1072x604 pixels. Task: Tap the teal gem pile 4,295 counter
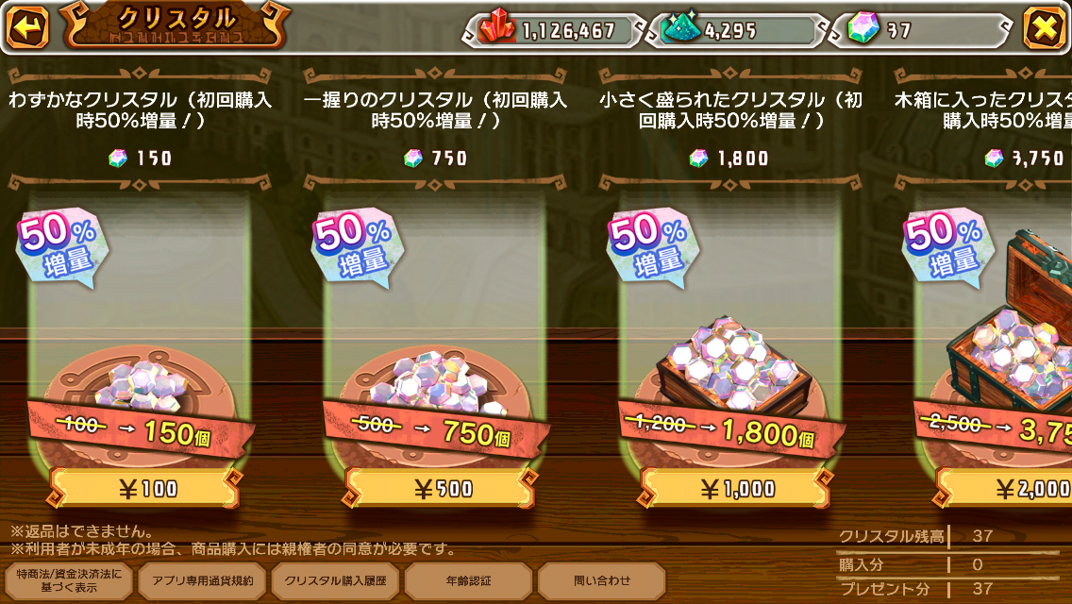coord(736,30)
